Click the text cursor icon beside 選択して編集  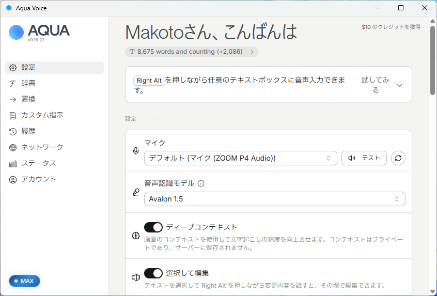pyautogui.click(x=136, y=277)
